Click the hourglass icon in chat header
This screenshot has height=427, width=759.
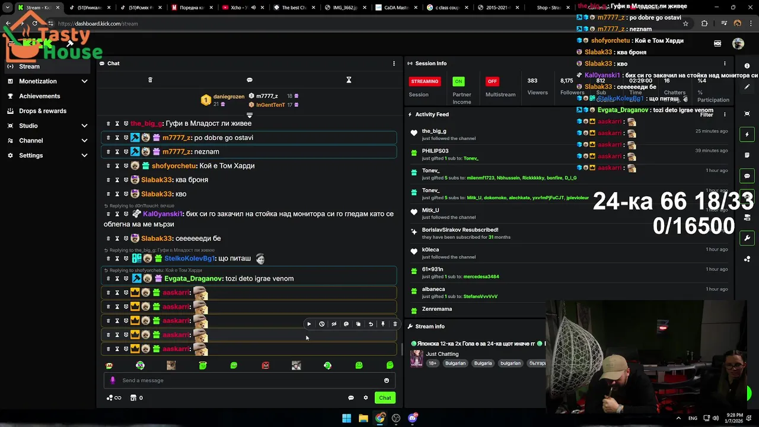pos(349,80)
